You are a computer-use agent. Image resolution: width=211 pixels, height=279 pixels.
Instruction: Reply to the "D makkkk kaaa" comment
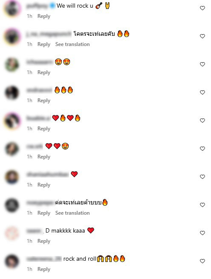coord(44,241)
